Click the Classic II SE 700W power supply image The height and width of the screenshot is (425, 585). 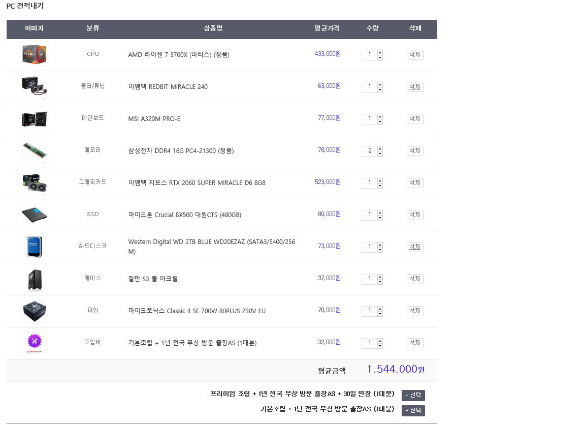click(x=35, y=311)
